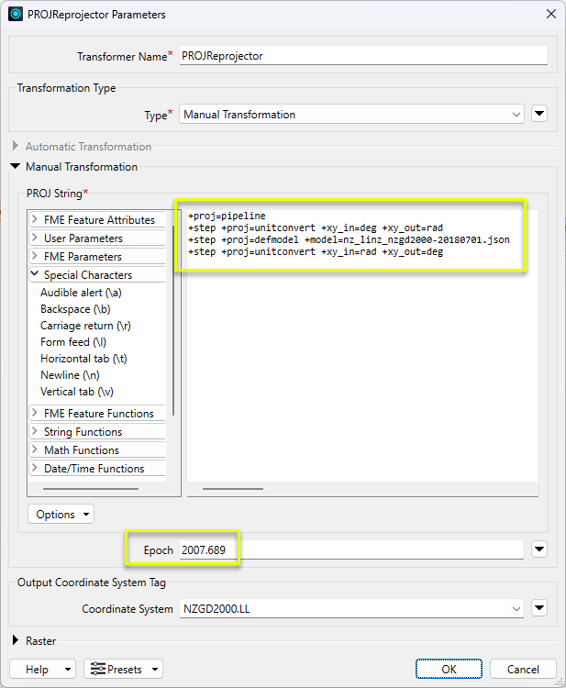Open the Options dropdown button
Viewport: 566px width, 688px height.
coord(61,514)
